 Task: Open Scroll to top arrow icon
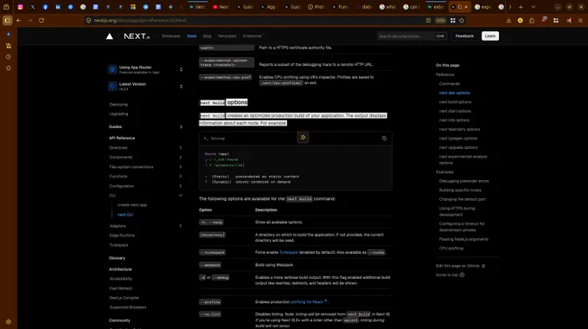point(462,275)
